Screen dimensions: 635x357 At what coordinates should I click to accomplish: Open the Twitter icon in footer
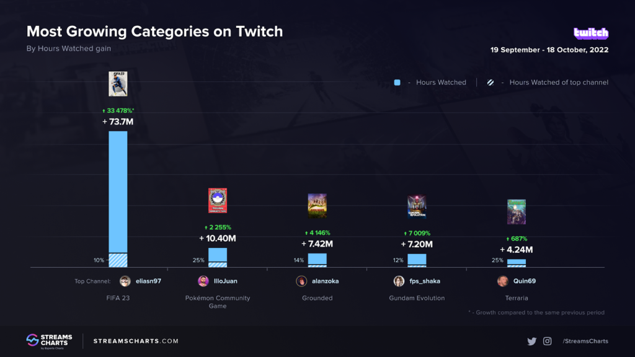tap(531, 342)
